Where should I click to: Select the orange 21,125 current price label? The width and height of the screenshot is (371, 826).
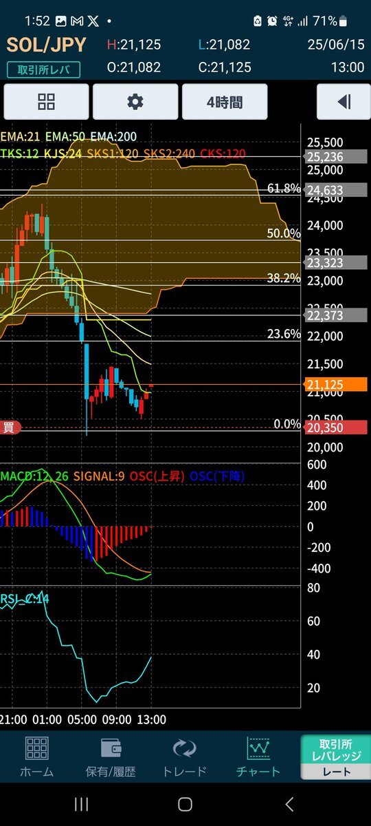point(337,385)
